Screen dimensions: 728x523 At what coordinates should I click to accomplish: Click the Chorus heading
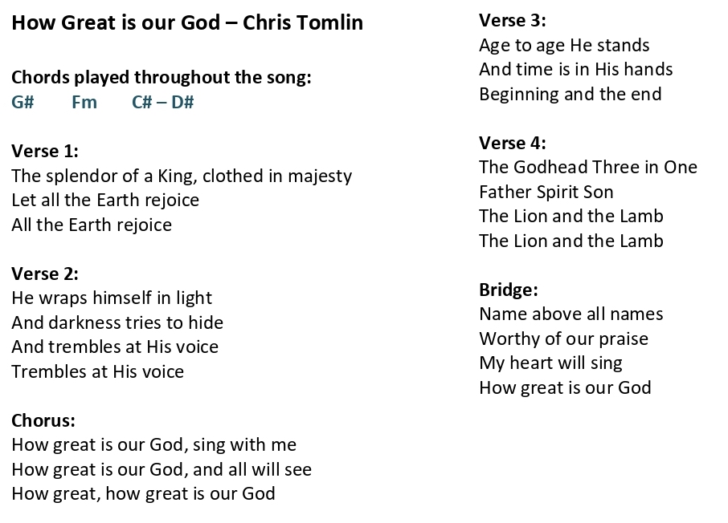[43, 420]
